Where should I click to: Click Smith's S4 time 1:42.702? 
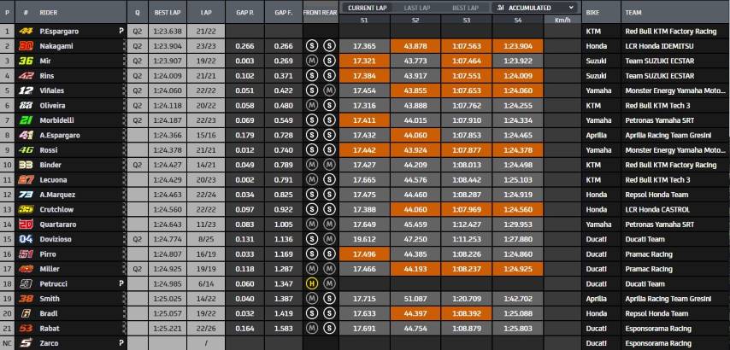518,299
